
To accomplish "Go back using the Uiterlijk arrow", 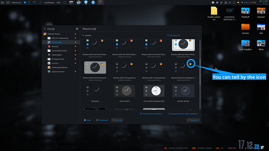I will click(45, 29).
